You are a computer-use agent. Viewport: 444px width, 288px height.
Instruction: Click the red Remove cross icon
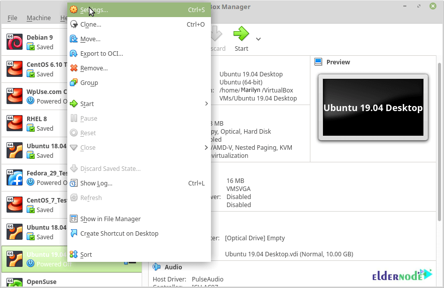point(74,68)
